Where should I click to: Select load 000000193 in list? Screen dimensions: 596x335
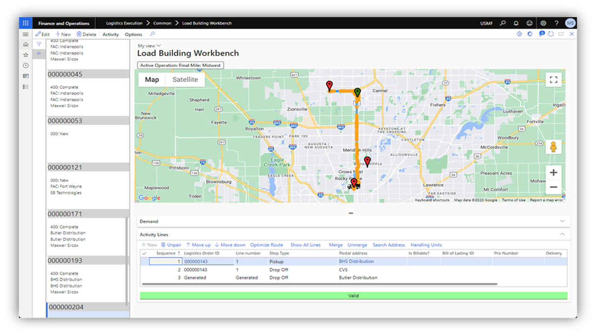(88, 261)
